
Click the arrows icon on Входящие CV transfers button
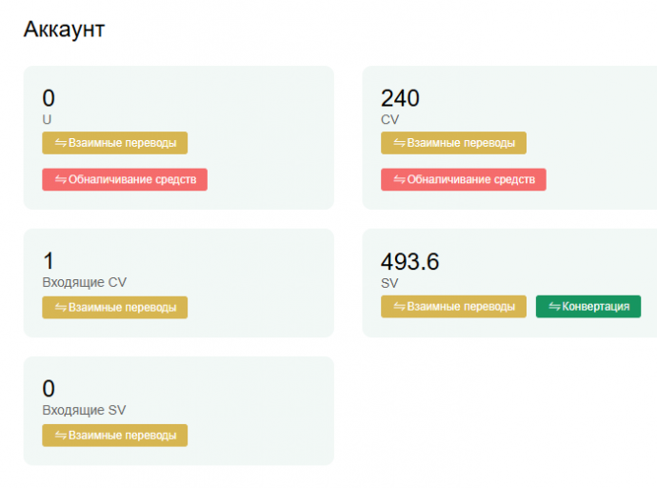[x=61, y=307]
